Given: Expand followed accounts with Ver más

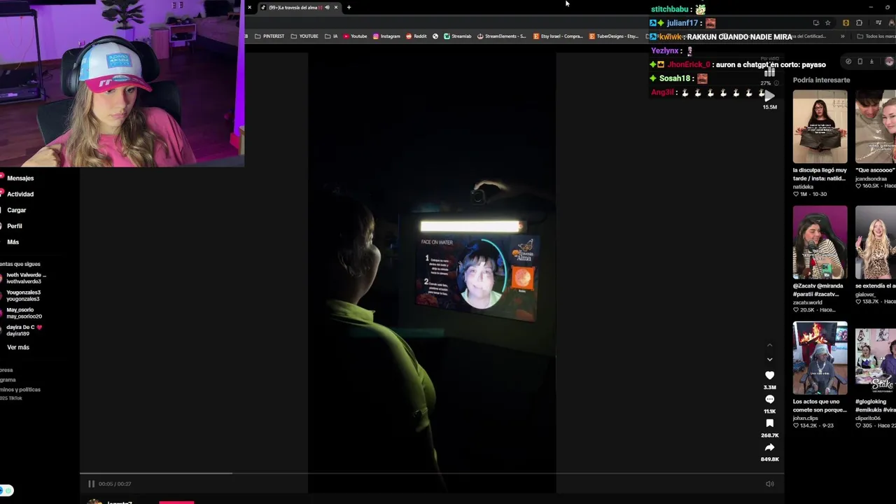Looking at the screenshot, I should 18,347.
